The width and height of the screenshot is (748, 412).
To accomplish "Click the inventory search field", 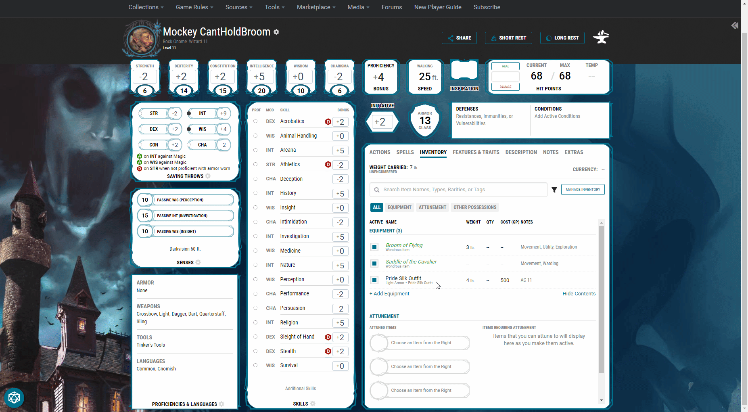I will pos(458,190).
